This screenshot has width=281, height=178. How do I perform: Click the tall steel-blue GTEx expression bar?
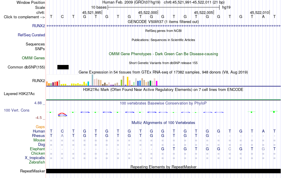click(x=93, y=80)
